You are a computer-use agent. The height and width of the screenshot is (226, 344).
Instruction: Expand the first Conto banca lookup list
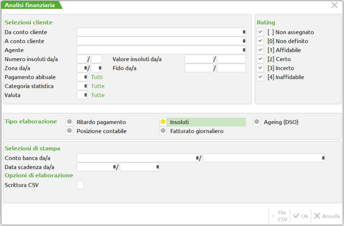pos(197,158)
